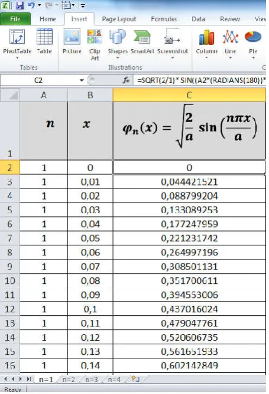Insert a Table
This screenshot has height=394, width=269.
coord(44,41)
